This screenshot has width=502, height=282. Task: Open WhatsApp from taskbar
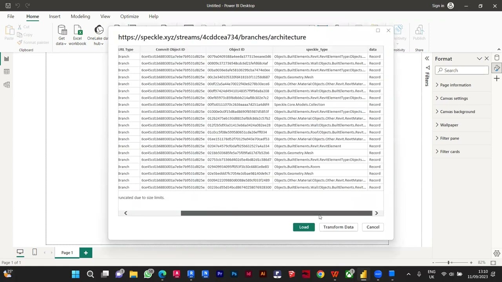point(148,274)
